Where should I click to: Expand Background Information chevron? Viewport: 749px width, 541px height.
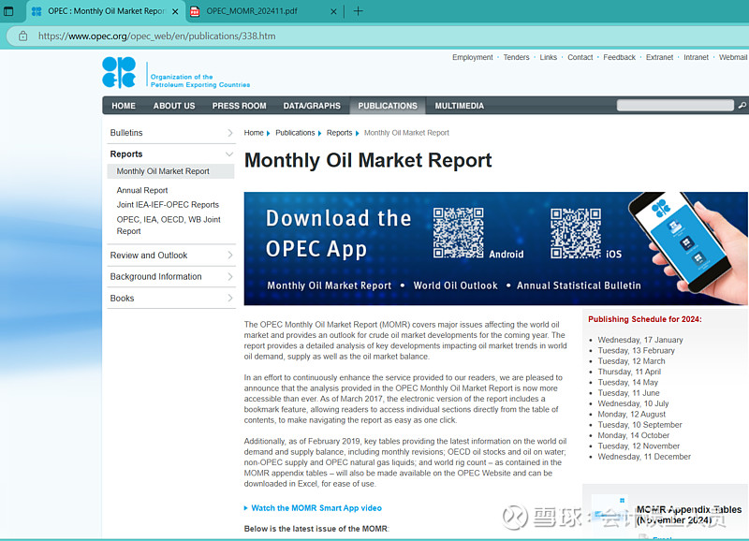[229, 276]
